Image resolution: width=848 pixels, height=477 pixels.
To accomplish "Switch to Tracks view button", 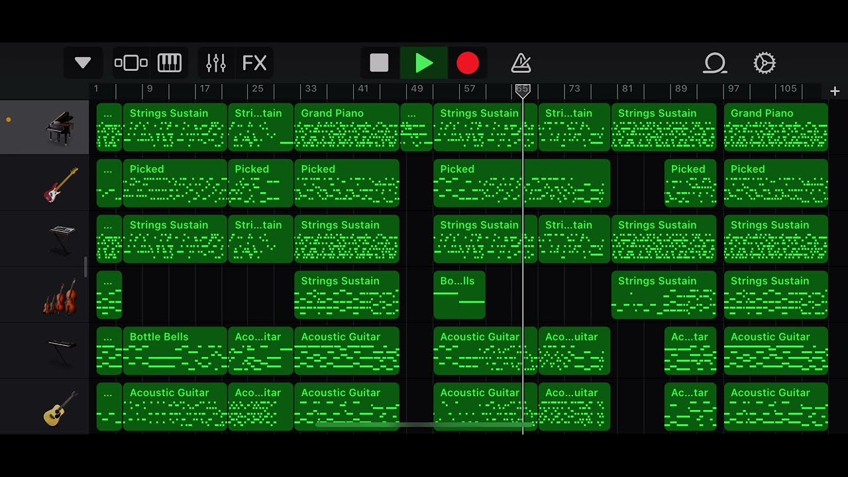I will 131,63.
